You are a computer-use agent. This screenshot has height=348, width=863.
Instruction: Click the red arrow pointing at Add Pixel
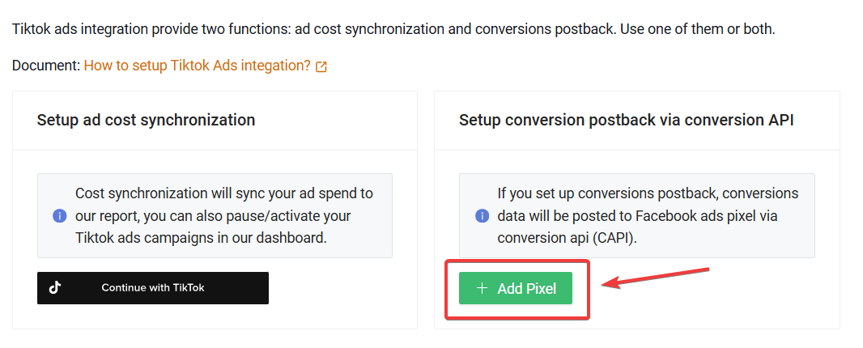[x=656, y=277]
